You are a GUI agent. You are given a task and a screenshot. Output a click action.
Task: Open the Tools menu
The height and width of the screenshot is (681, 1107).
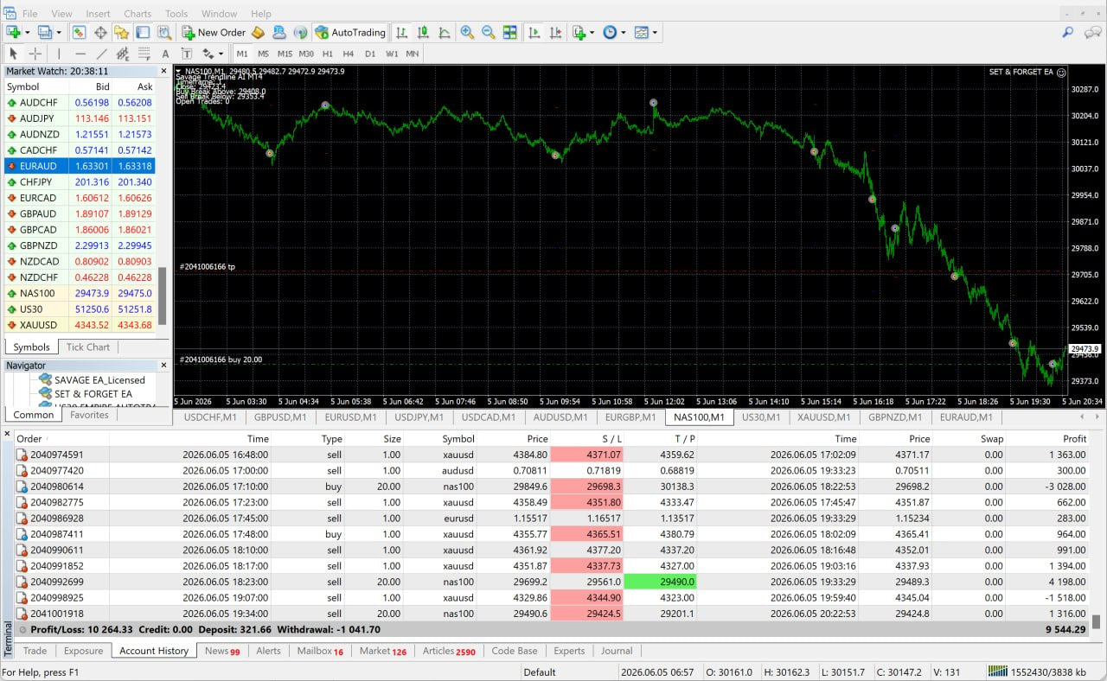[176, 14]
